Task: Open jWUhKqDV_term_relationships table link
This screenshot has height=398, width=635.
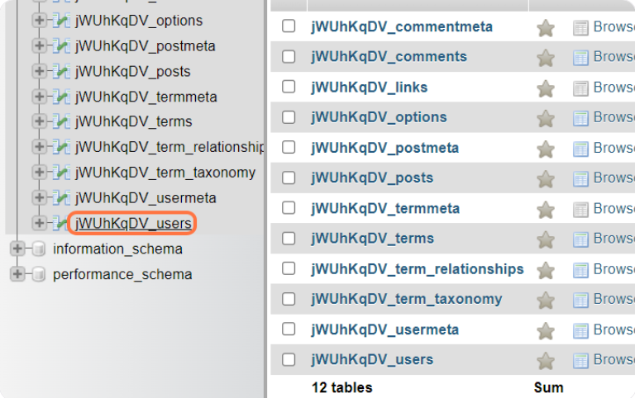Action: (417, 269)
